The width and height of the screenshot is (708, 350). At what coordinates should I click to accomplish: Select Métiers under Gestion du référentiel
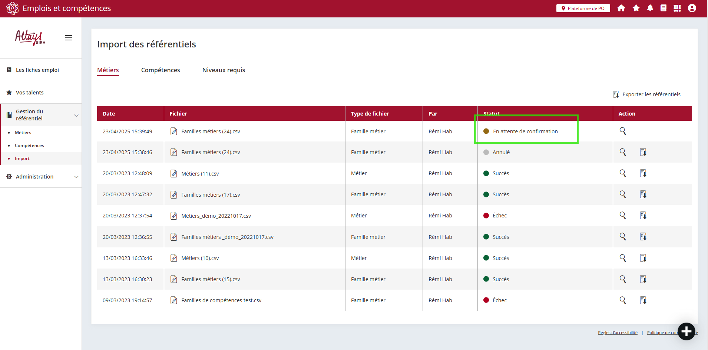click(x=23, y=133)
